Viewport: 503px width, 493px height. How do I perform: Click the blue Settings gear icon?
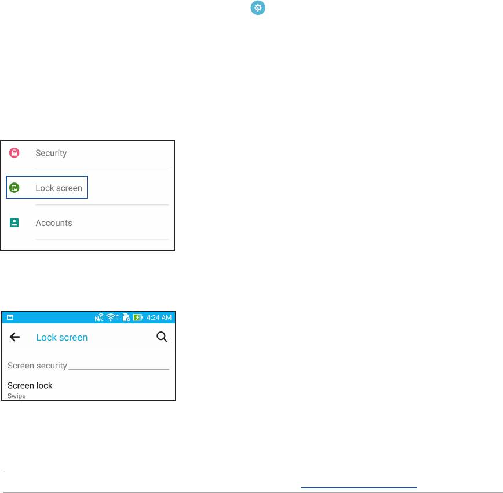(257, 8)
